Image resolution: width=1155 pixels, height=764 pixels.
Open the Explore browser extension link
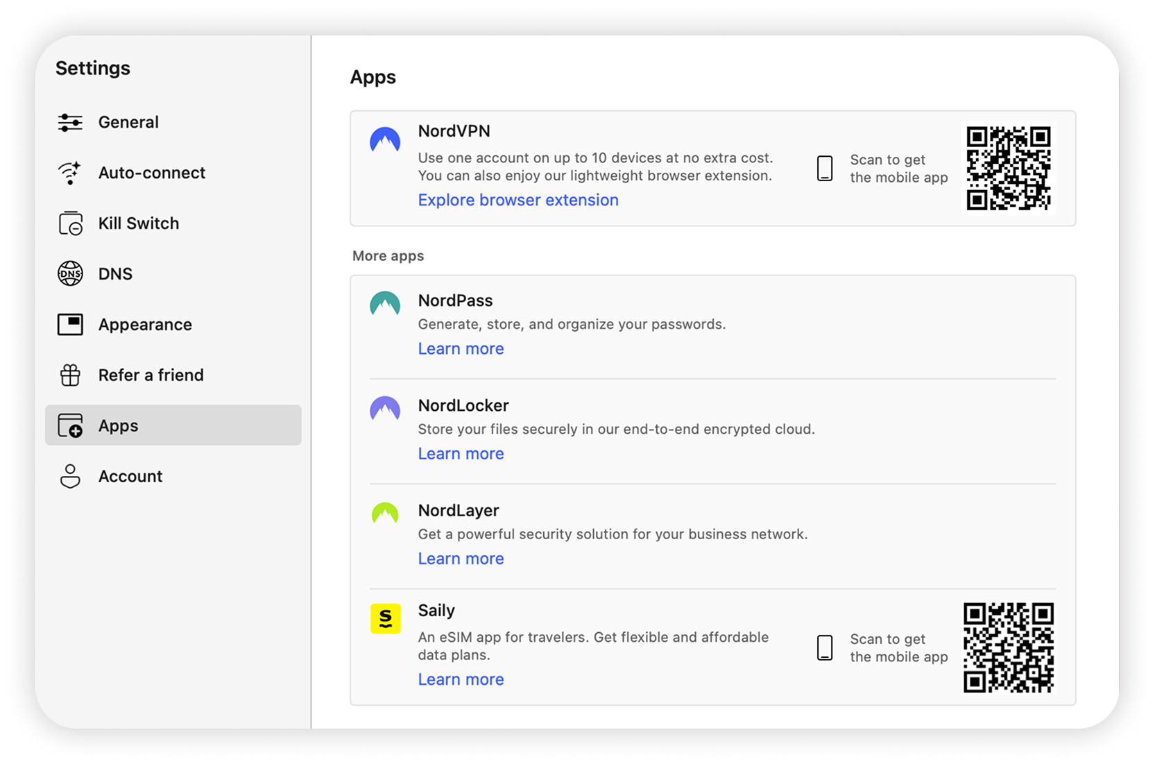(x=518, y=200)
